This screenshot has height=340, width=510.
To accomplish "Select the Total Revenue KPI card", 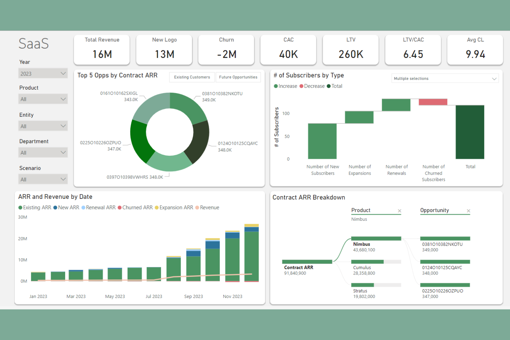I will (102, 50).
